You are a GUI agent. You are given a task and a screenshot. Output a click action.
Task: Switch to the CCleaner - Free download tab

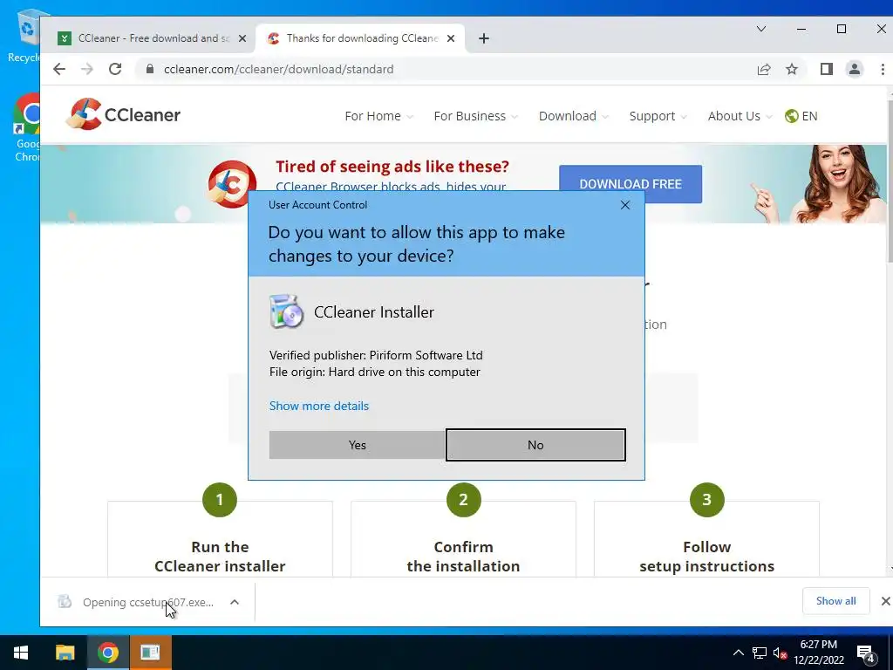pyautogui.click(x=153, y=38)
